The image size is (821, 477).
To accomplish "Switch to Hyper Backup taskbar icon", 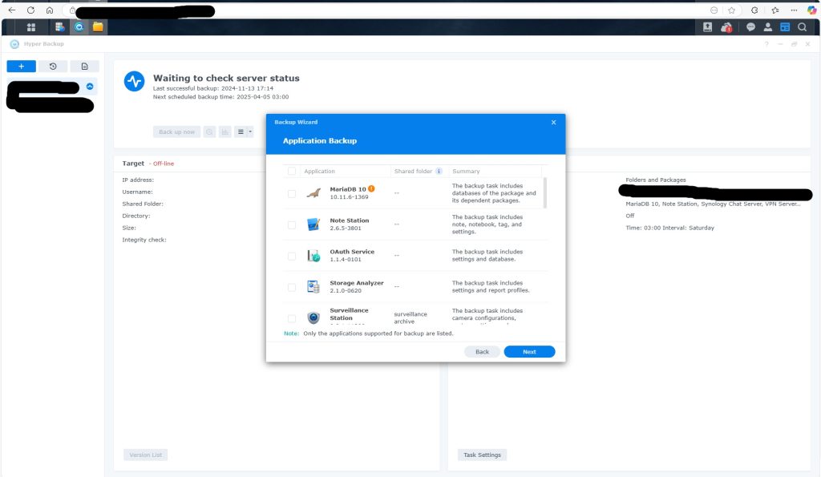I will (79, 26).
